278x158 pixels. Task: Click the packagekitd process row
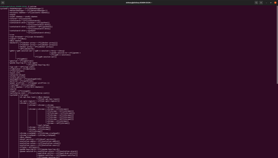(x=26, y=79)
